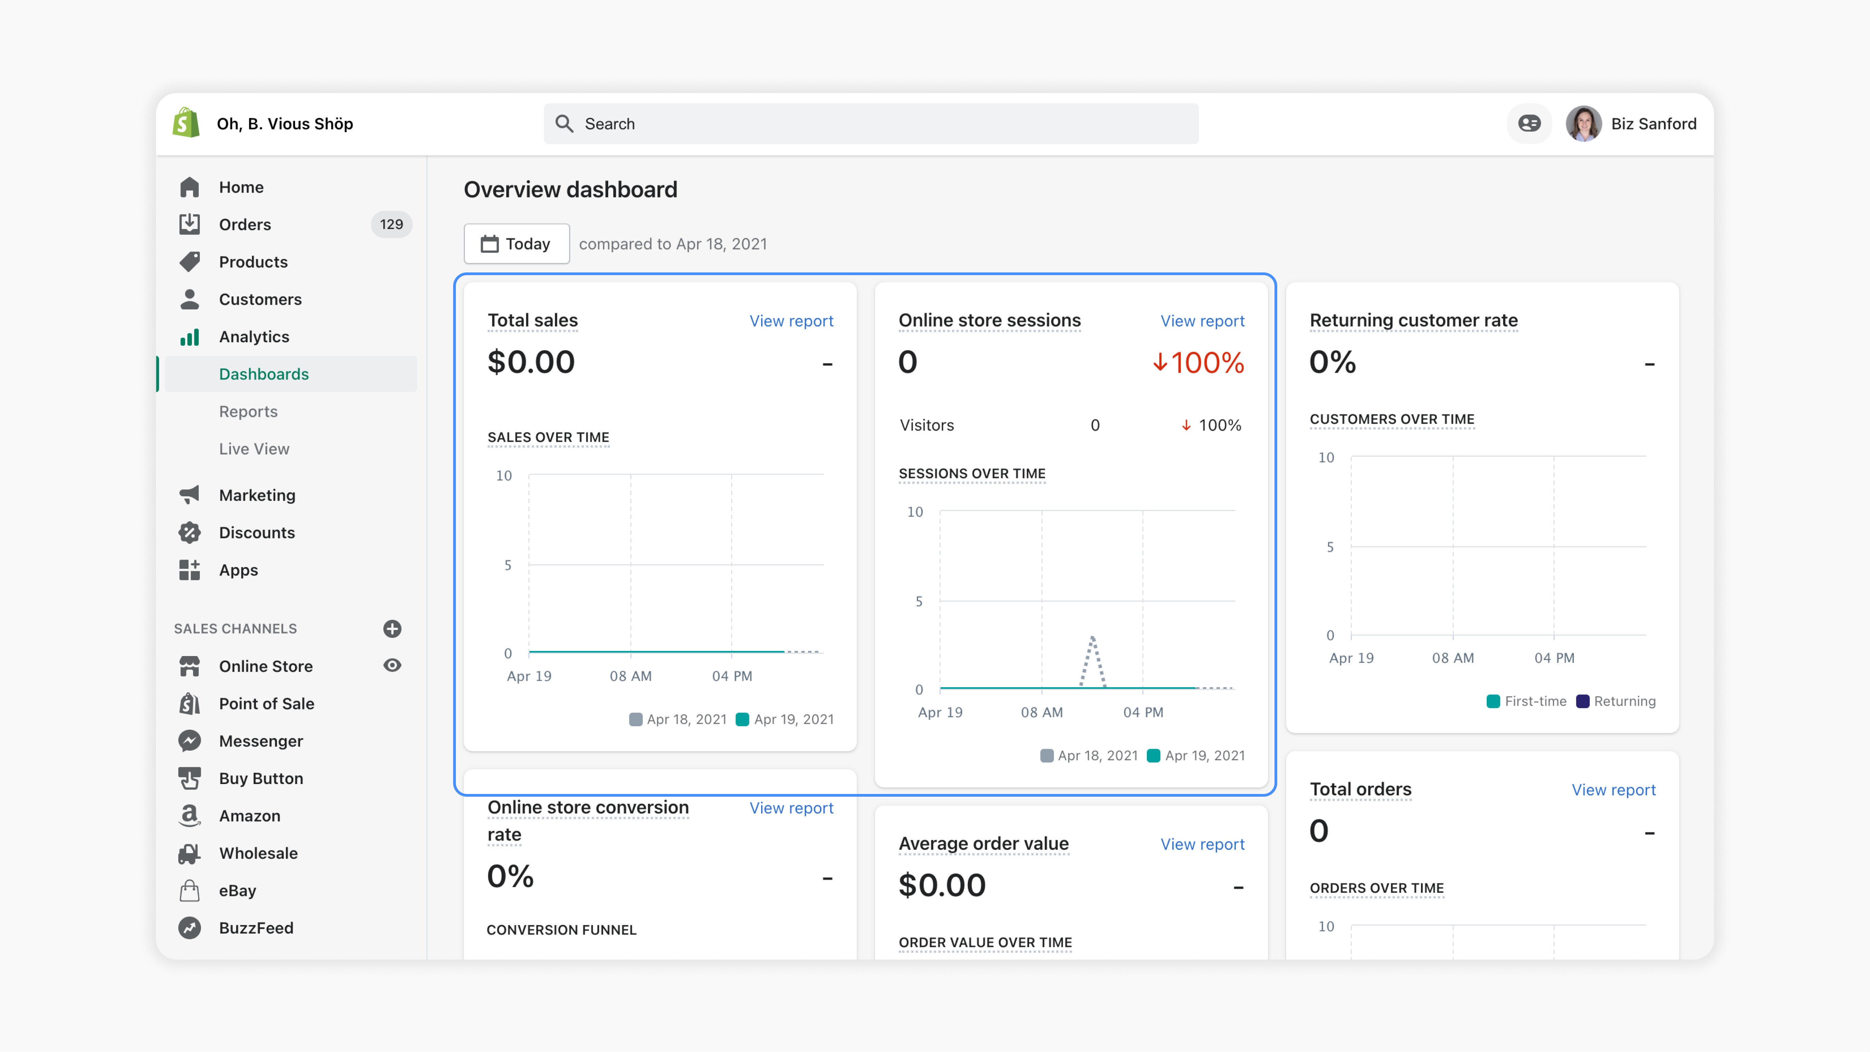View report for Total orders
This screenshot has height=1052, width=1870.
coord(1614,790)
